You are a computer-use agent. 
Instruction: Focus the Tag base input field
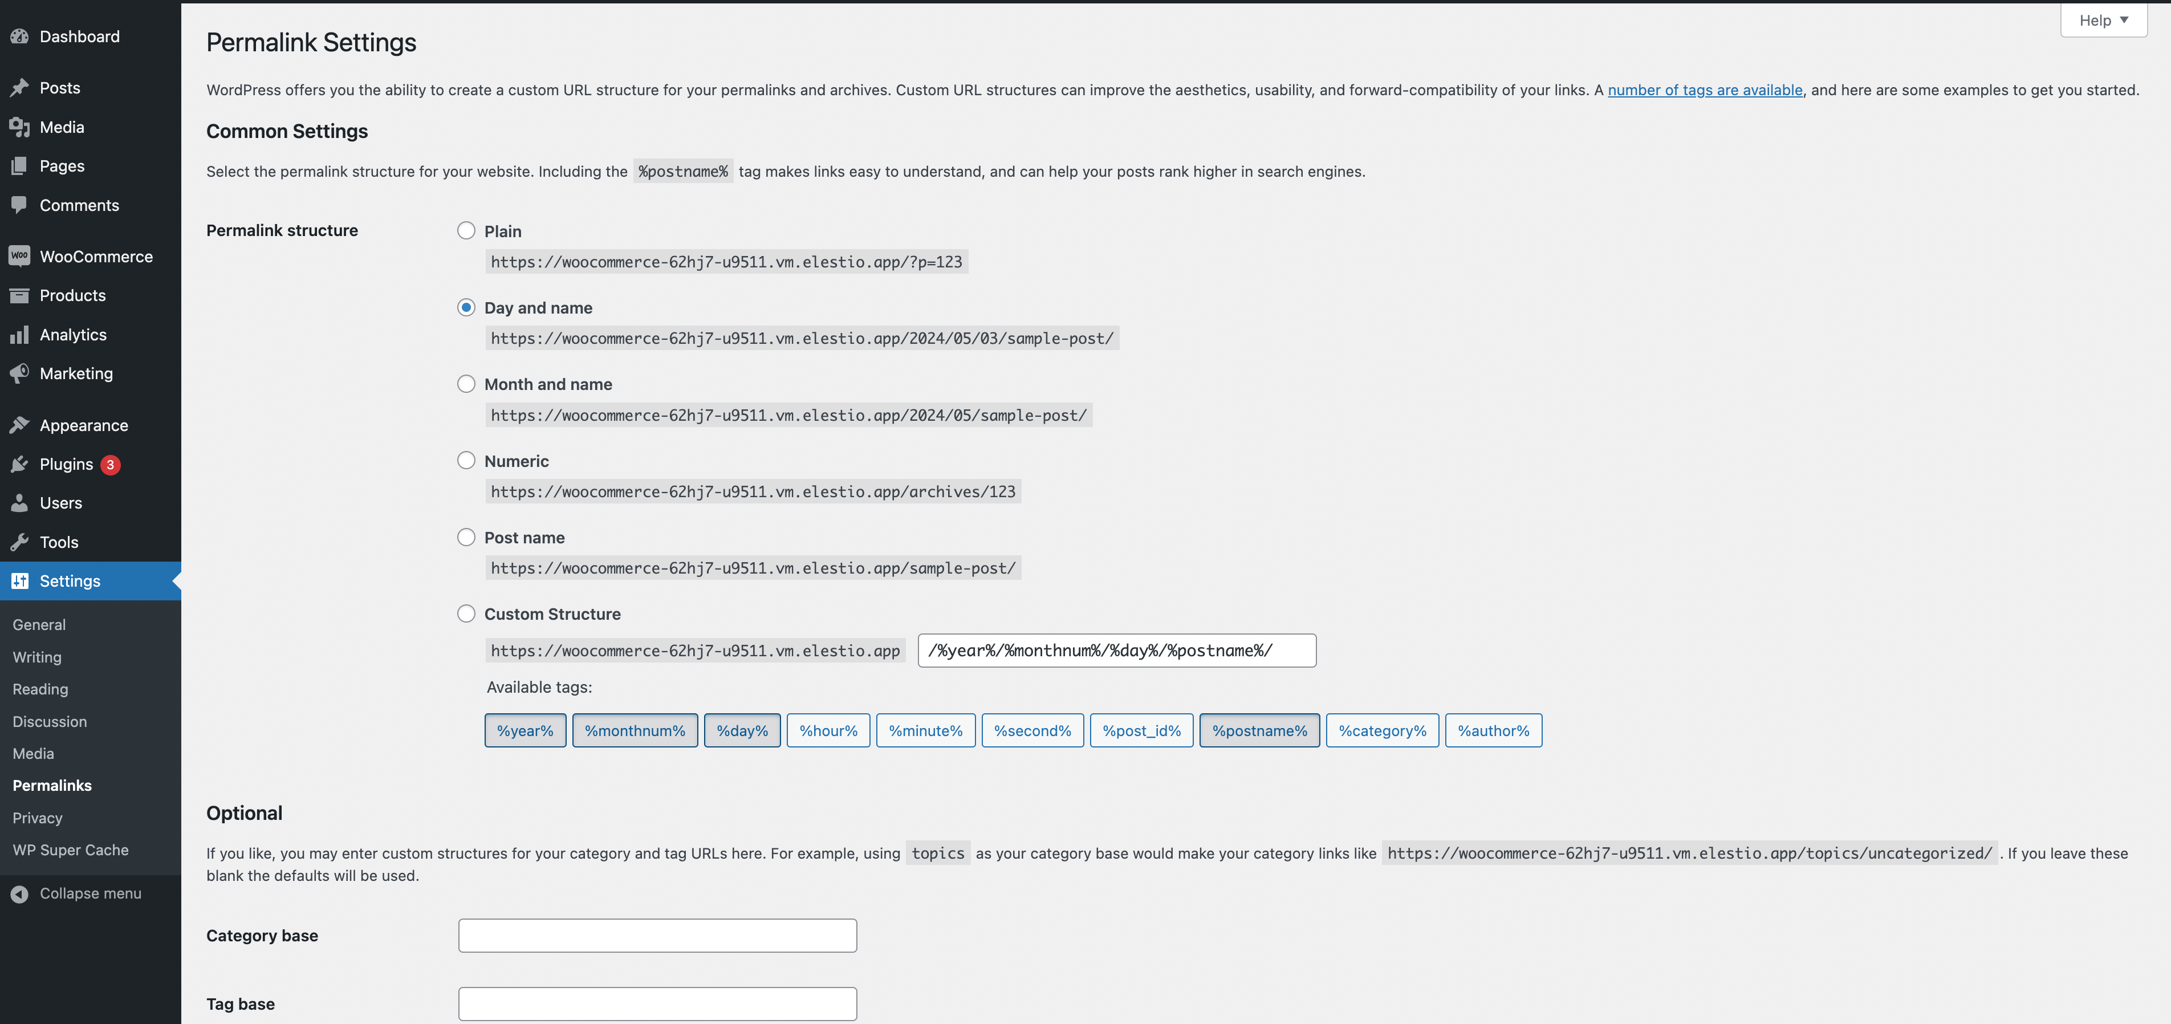(x=657, y=1004)
